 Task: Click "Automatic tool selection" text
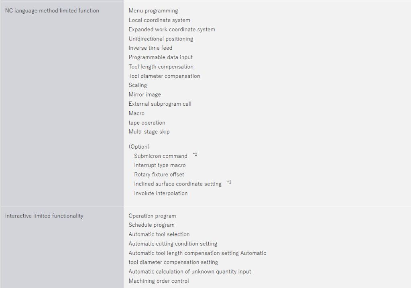pos(159,234)
